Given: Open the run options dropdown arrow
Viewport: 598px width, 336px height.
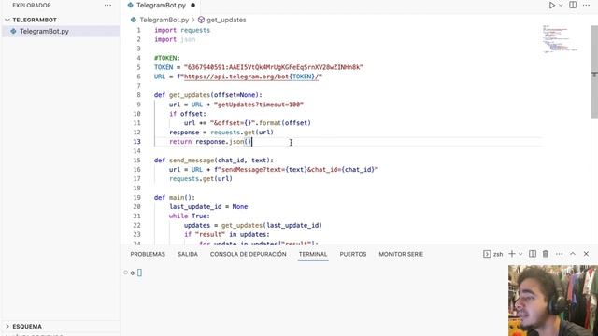Looking at the screenshot, I should point(561,6).
